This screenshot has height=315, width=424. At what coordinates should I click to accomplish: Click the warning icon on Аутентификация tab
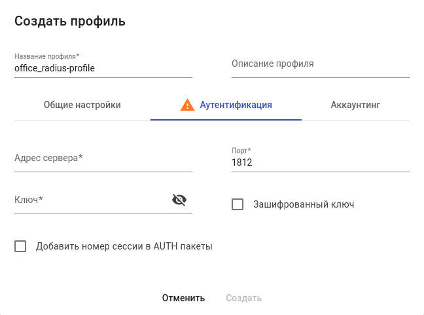(x=188, y=105)
